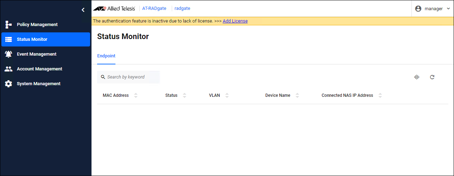This screenshot has width=454, height=176.
Task: Switch to the Endpoint tab
Action: coord(106,56)
